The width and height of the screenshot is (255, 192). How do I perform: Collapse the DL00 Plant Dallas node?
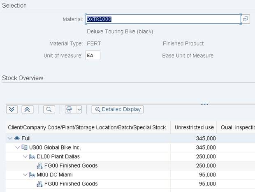pyautogui.click(x=25, y=157)
